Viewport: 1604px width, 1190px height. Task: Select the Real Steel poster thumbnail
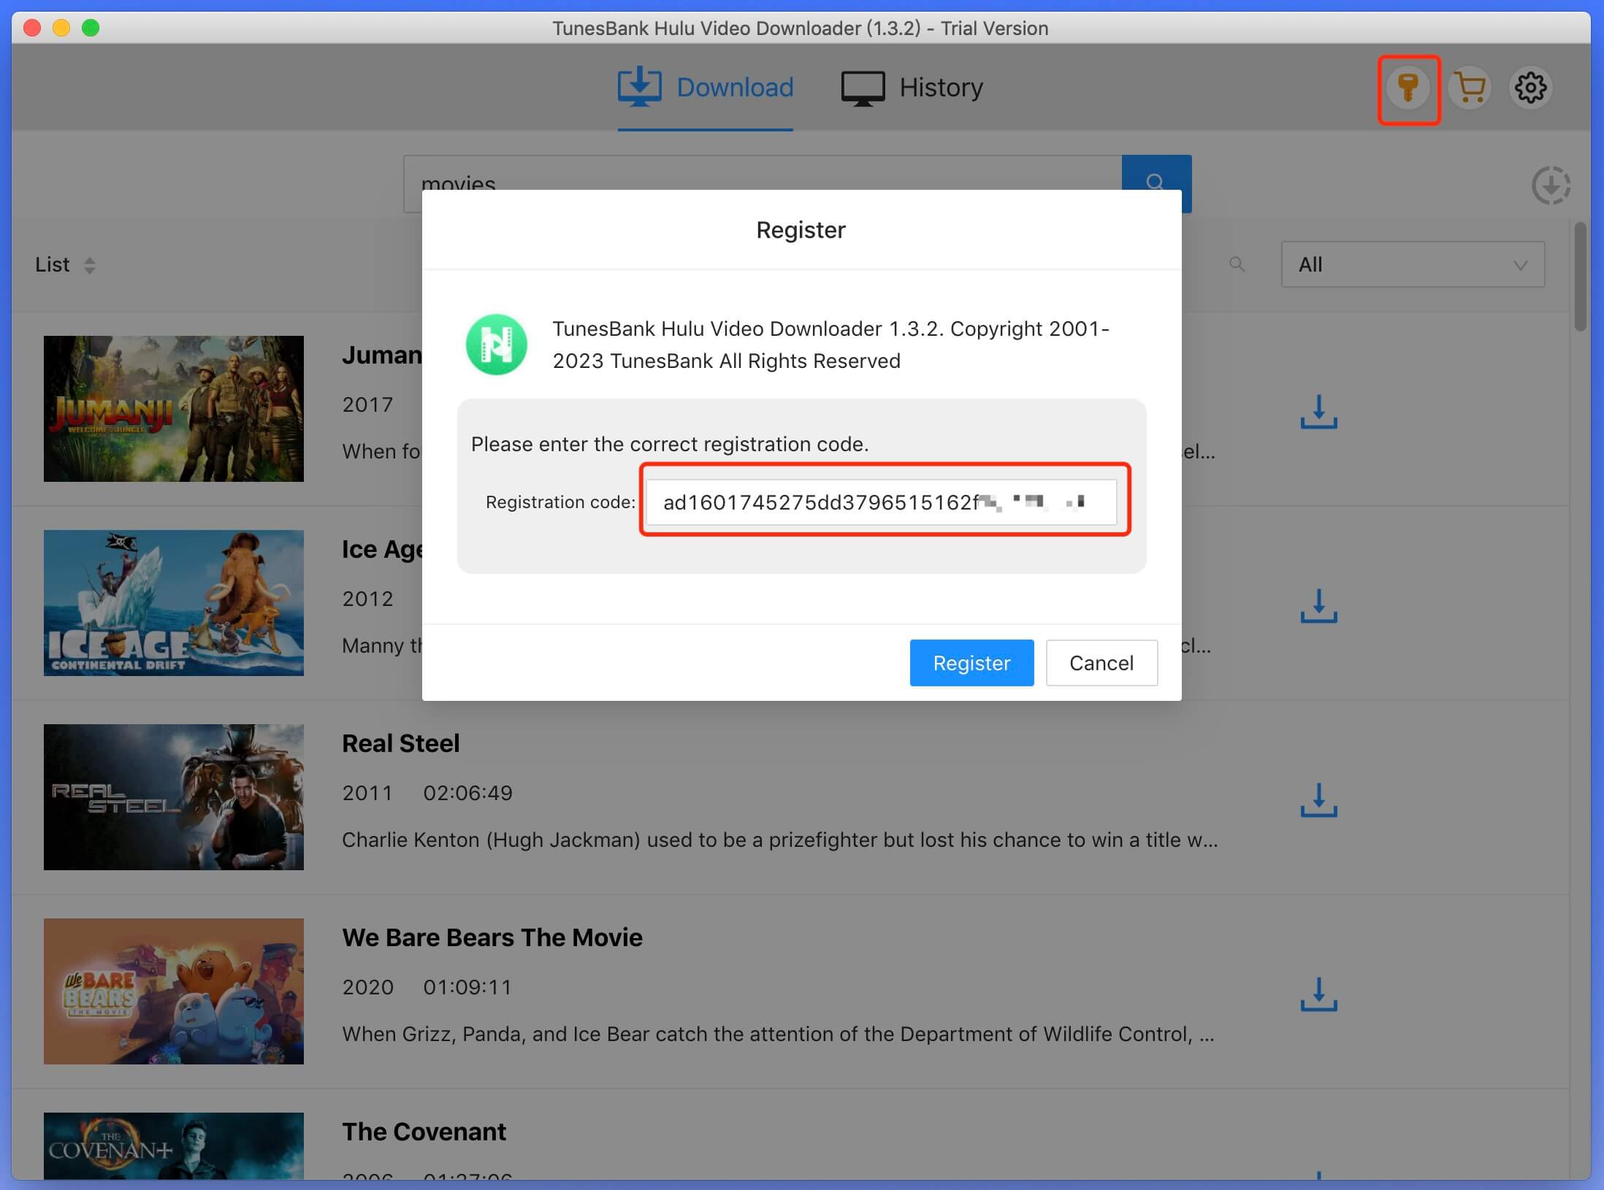(x=174, y=797)
